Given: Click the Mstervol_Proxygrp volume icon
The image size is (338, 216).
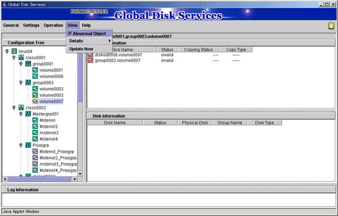Looking at the screenshot, I should click(35, 151).
